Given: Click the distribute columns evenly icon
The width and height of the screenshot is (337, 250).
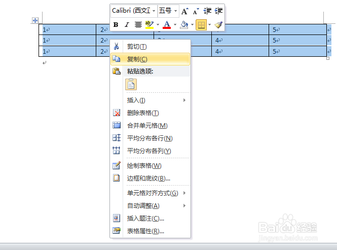Looking at the screenshot, I should pyautogui.click(x=117, y=151).
